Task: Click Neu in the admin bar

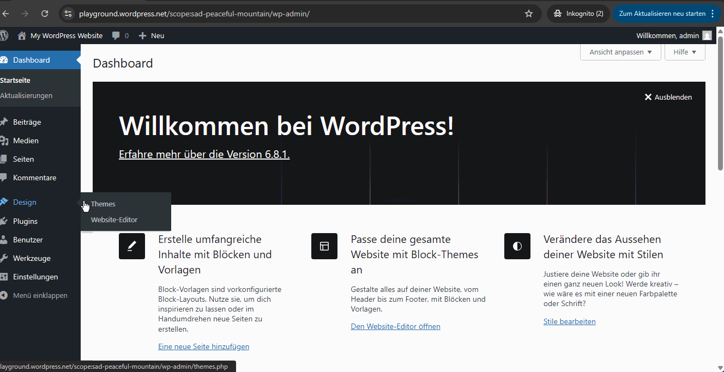Action: click(158, 35)
